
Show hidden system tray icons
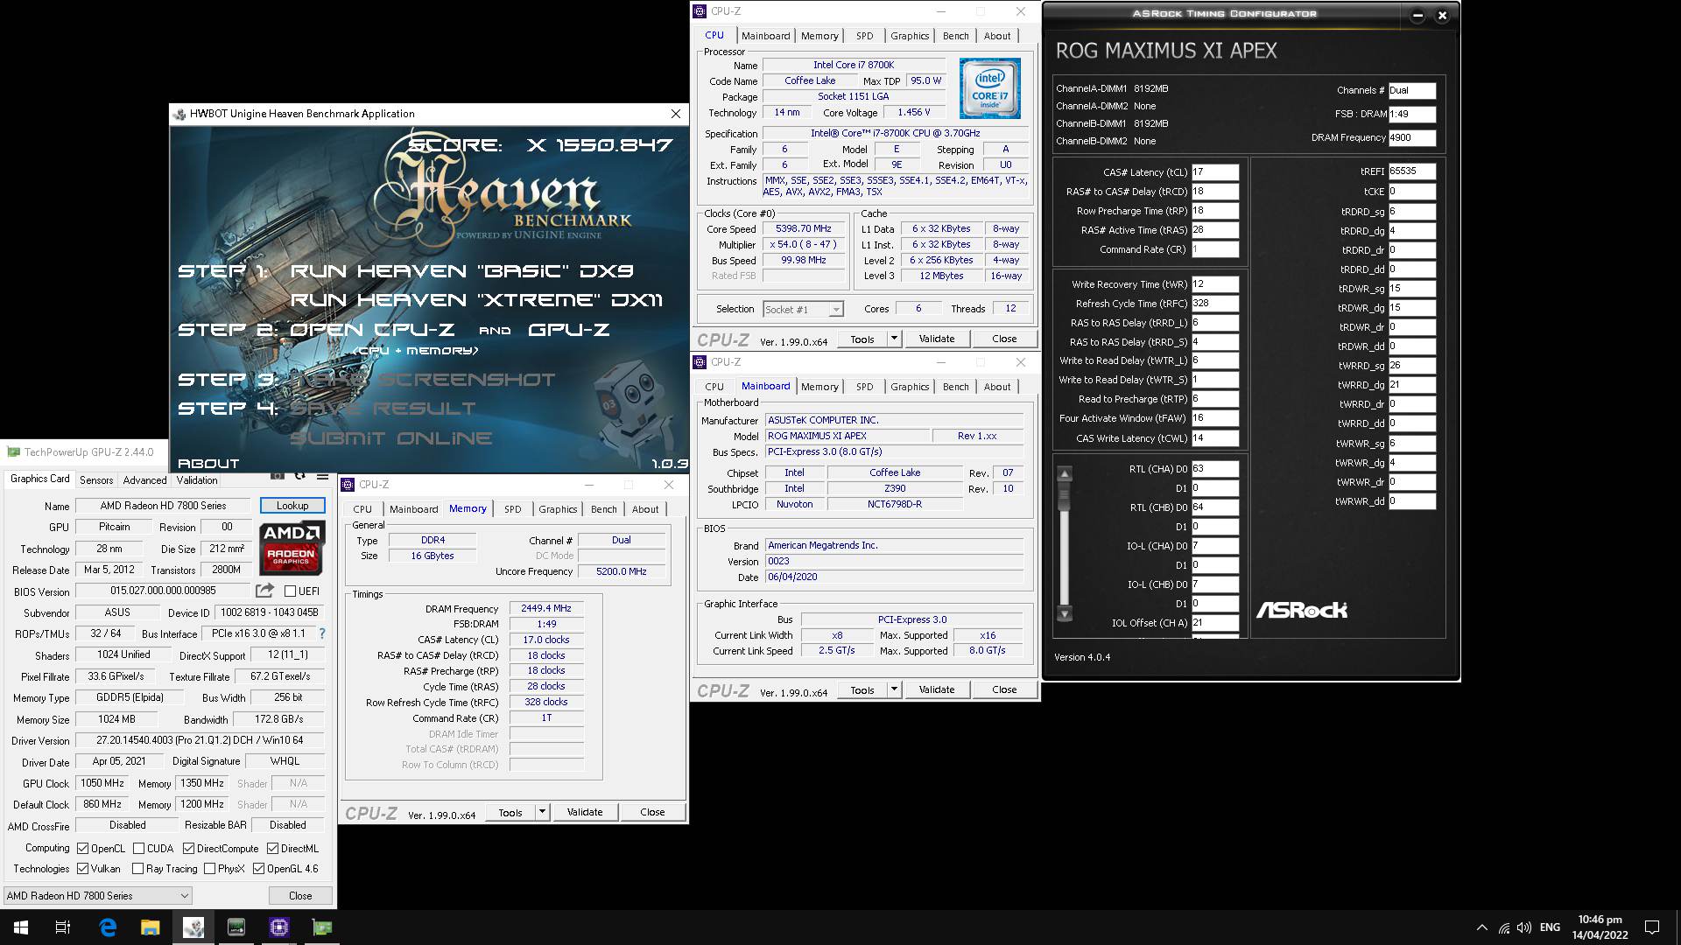[x=1481, y=927]
